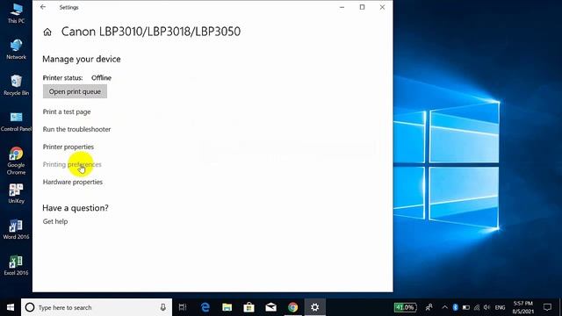This screenshot has width=562, height=316.
Task: Select the Word 2016 desktop shortcut
Action: [16, 229]
